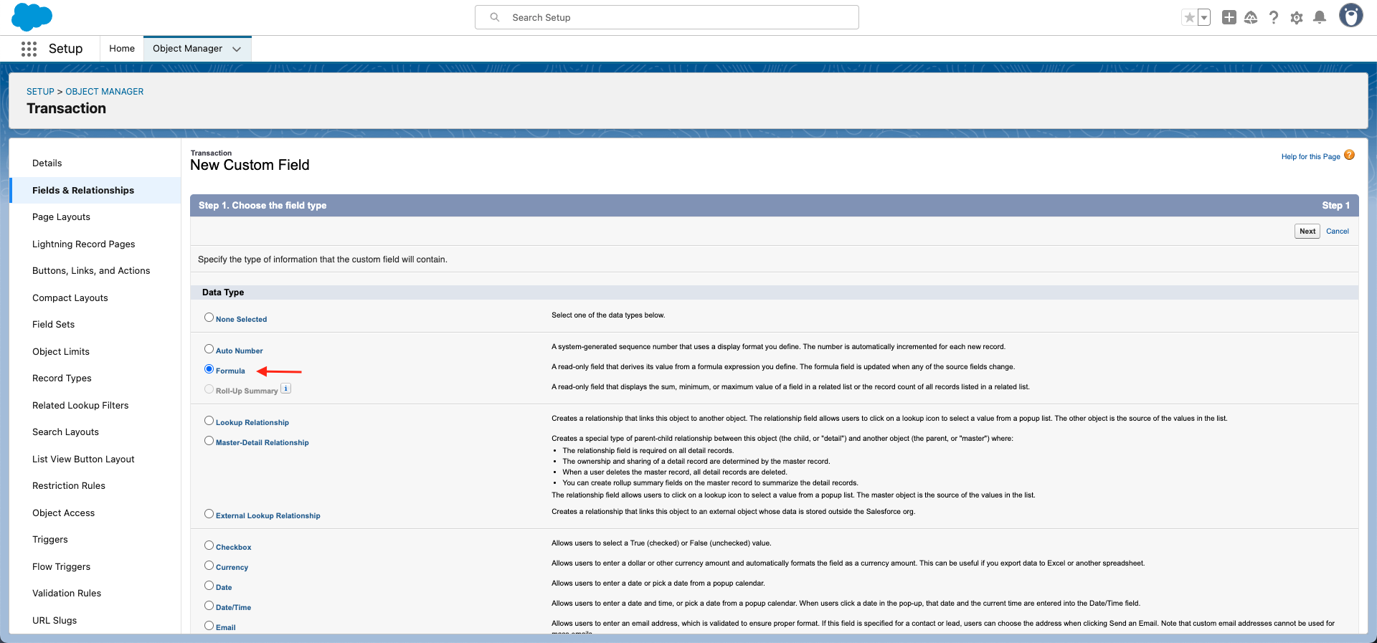Select the Date/Time radio button
The image size is (1377, 643).
click(209, 605)
